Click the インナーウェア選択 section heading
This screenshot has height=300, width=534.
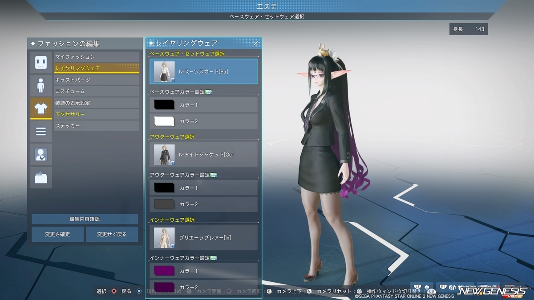172,220
